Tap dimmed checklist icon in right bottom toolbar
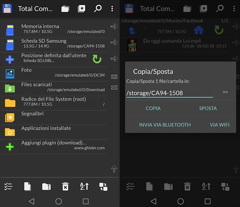The image size is (240, 207). pos(130,186)
